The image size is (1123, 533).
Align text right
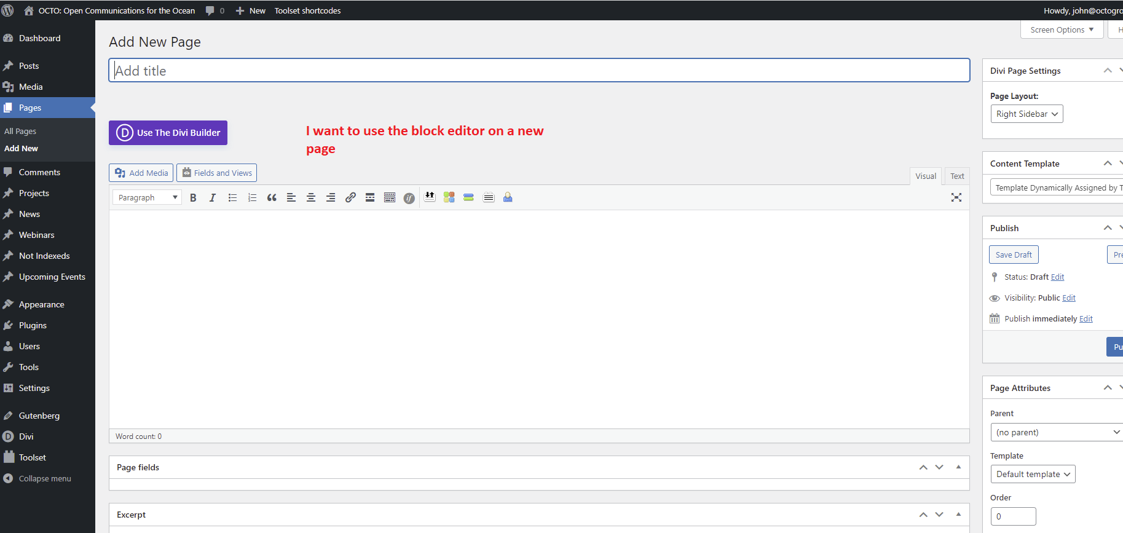pyautogui.click(x=331, y=197)
